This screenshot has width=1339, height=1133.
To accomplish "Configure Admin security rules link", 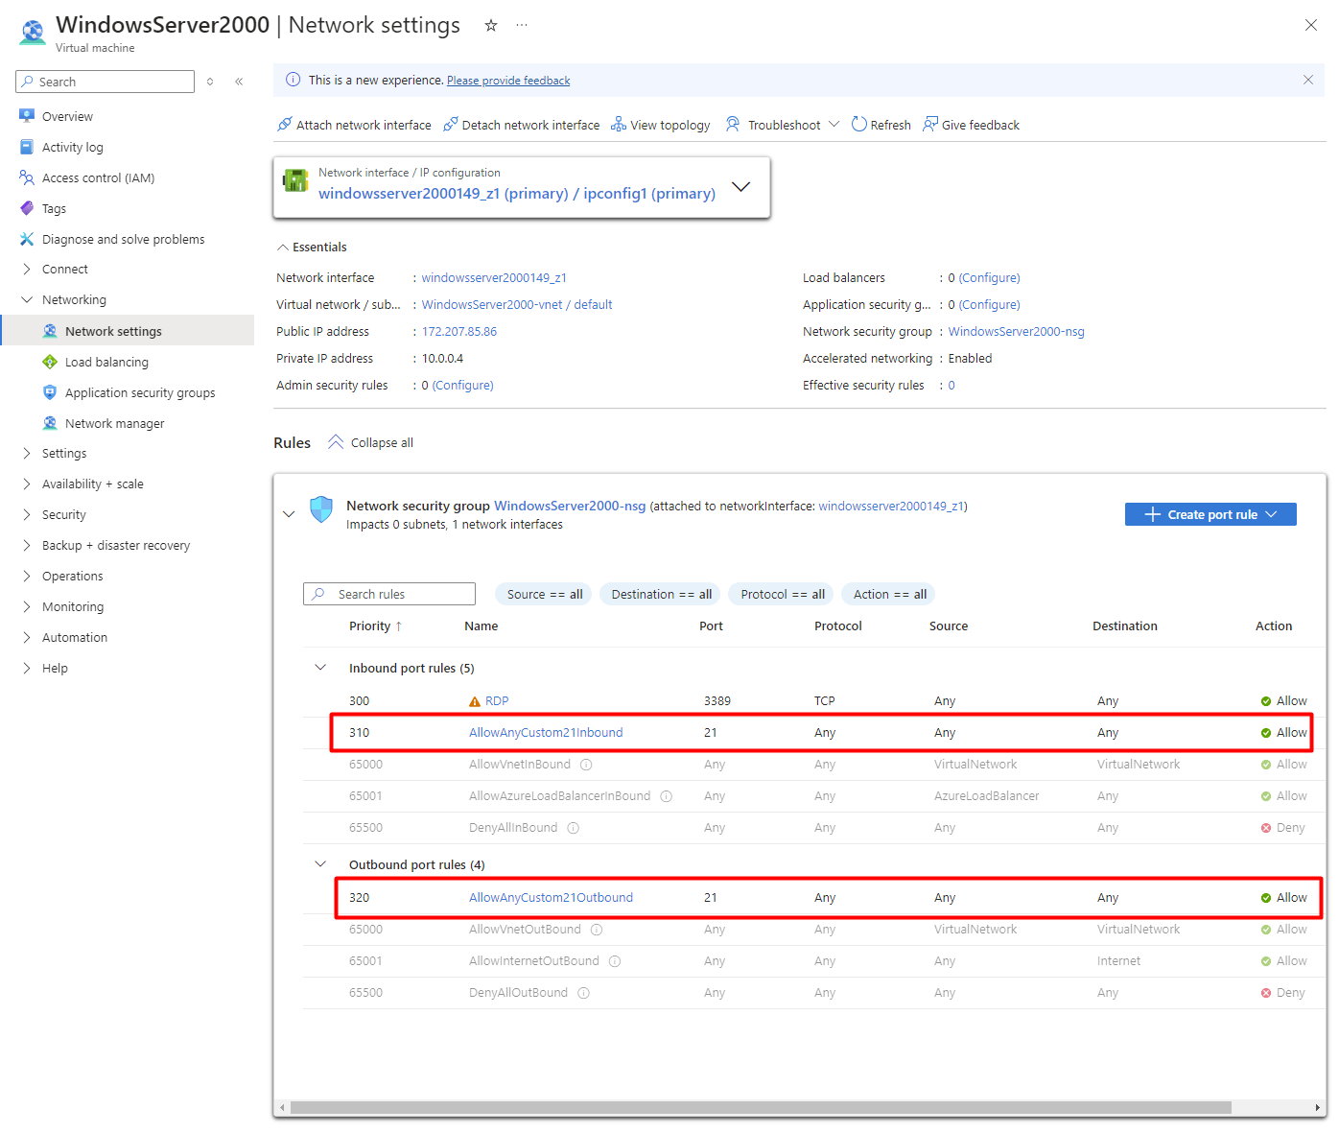I will [462, 385].
